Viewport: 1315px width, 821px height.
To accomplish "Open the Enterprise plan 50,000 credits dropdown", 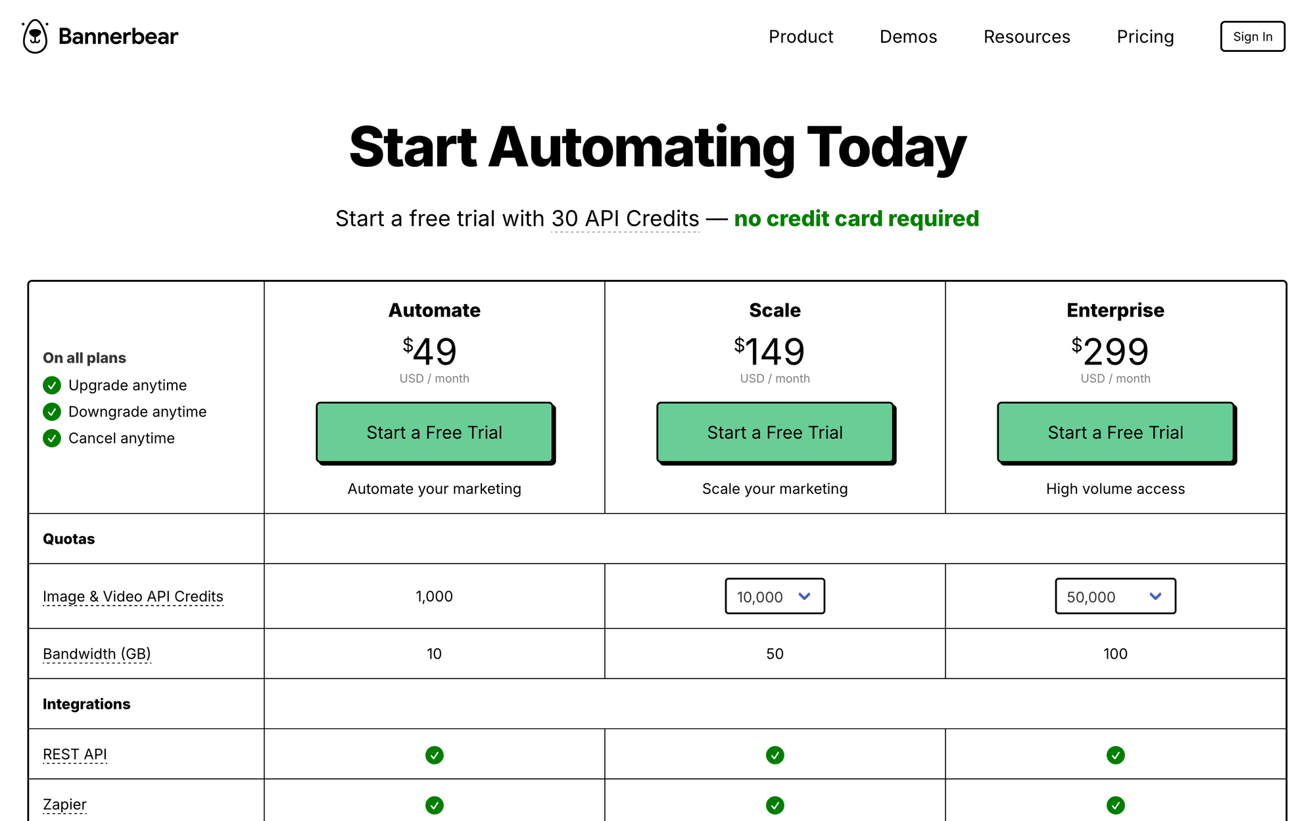I will [1115, 596].
